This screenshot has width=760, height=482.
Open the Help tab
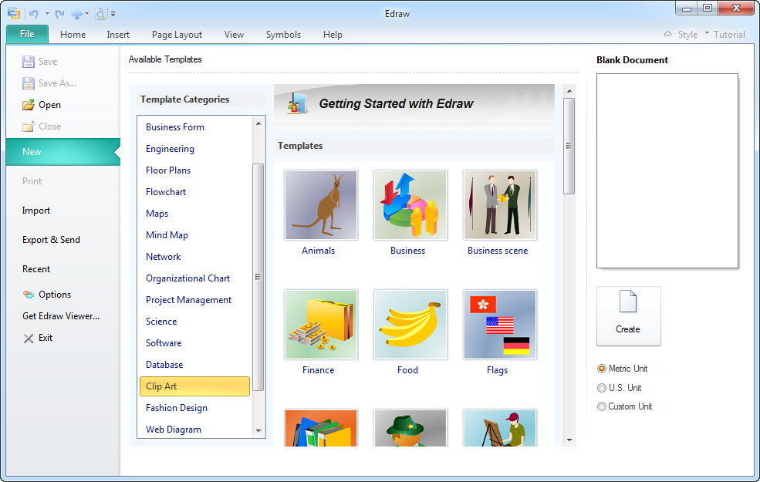pos(333,35)
